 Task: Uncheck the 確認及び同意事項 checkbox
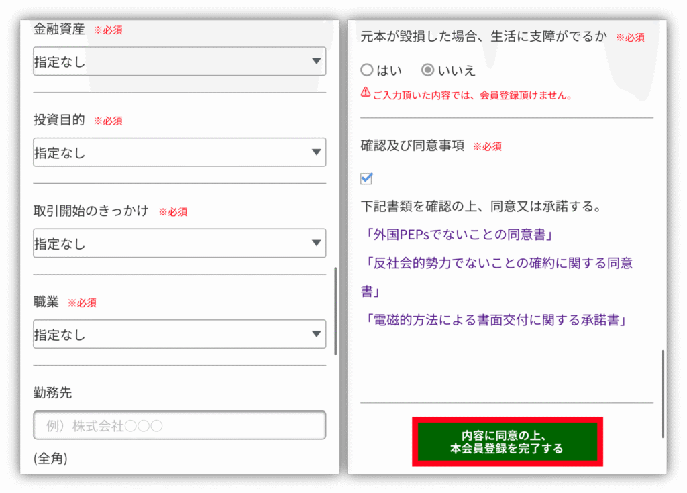point(366,178)
